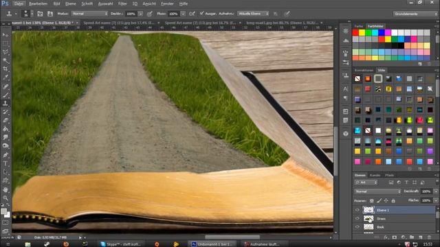The image size is (440, 247).
Task: Open the Fluss flow dropdown arrow
Action: 183,14
